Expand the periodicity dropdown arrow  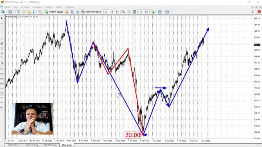(x=163, y=12)
